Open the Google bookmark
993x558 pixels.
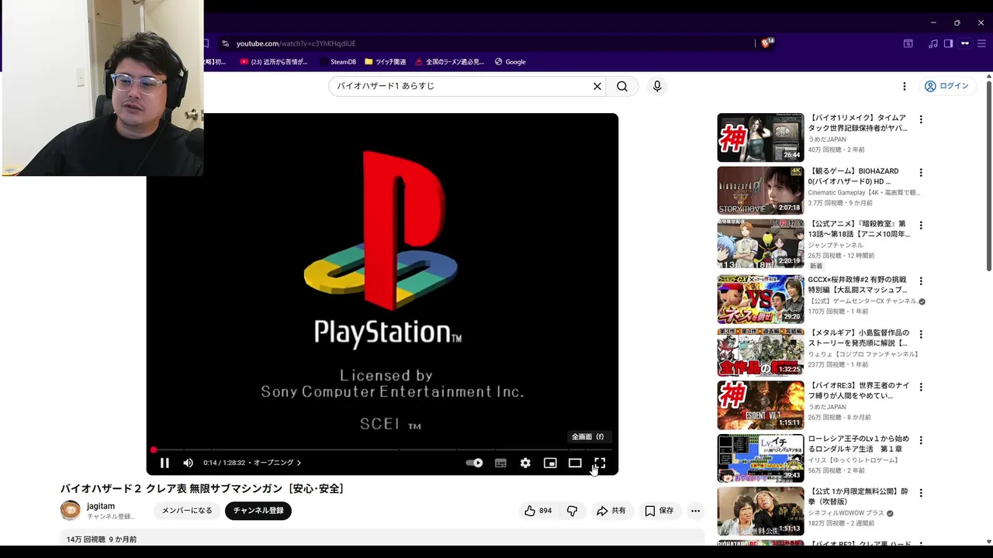coord(510,62)
